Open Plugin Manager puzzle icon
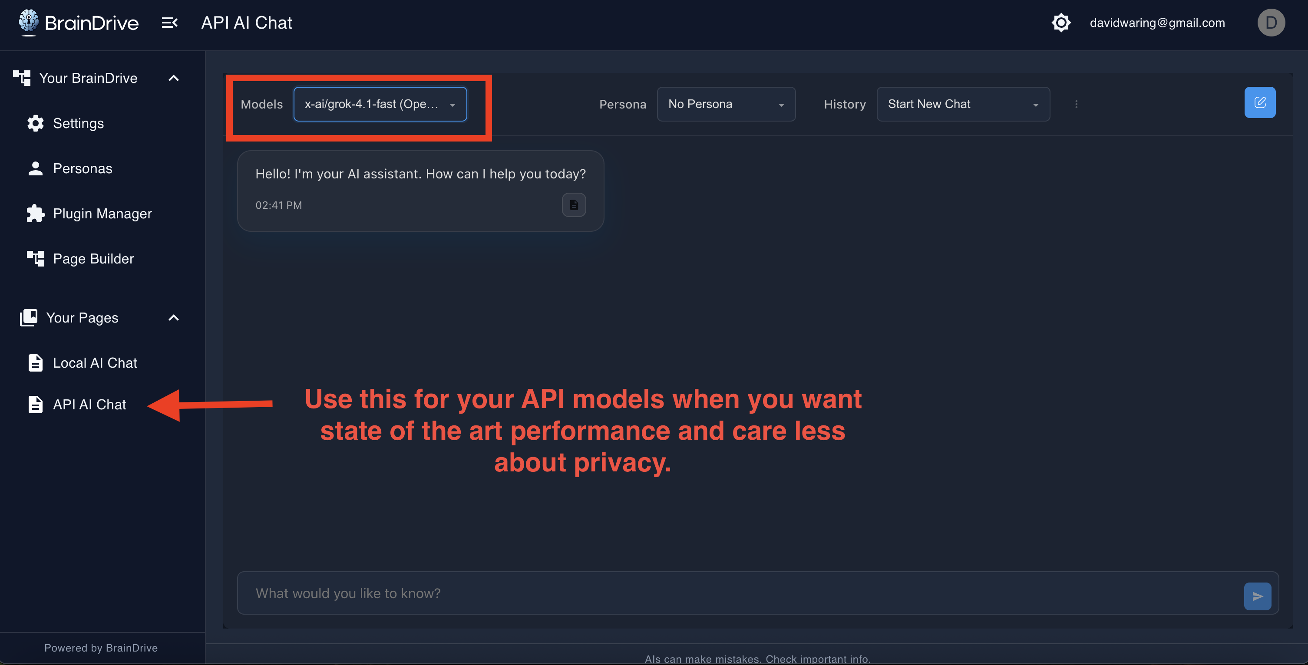The image size is (1308, 665). (36, 214)
